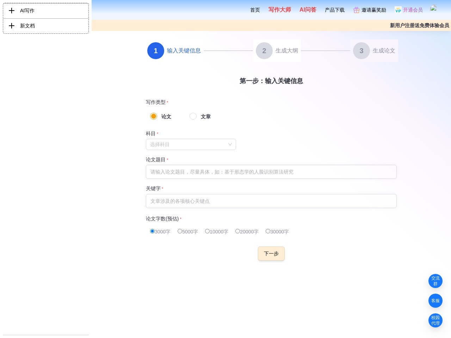Choose the 3000字 word count option
The width and height of the screenshot is (451, 338).
coord(152,231)
